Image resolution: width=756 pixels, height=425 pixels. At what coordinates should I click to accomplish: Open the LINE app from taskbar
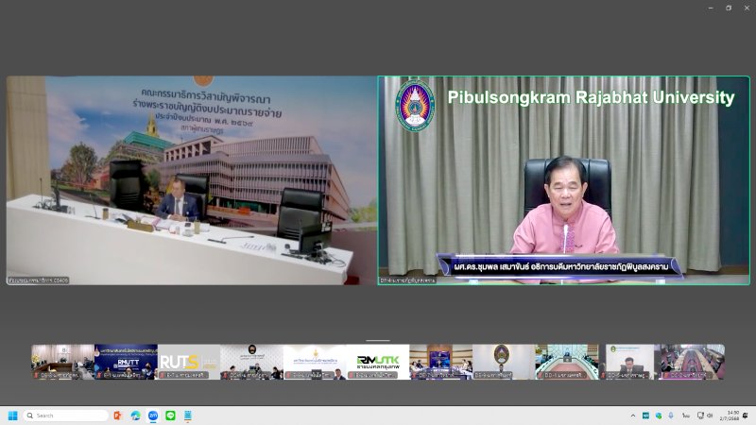(x=171, y=416)
